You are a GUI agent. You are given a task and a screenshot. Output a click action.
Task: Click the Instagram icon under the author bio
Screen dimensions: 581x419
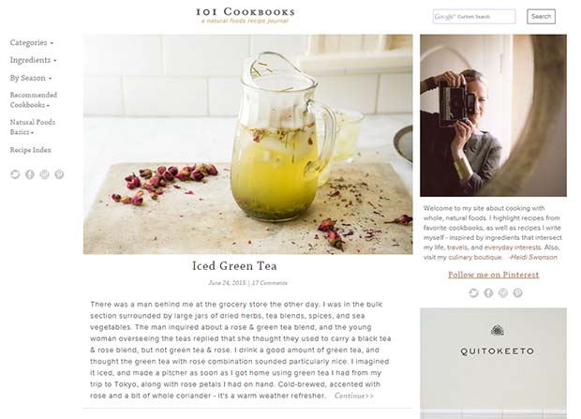click(503, 293)
